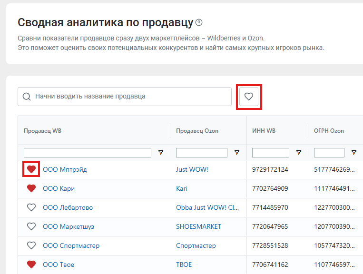Sort by ИНН WB column header

pos(264,131)
